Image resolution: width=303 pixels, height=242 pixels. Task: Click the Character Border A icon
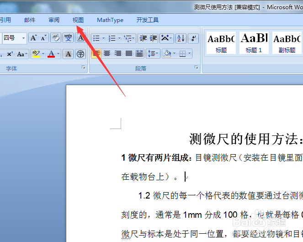point(80,38)
